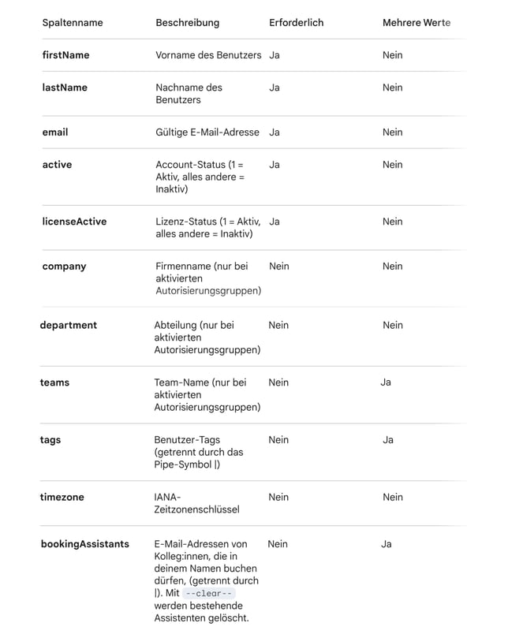Click the --clear-- code snippet
Image resolution: width=508 pixels, height=634 pixels.
pos(209,594)
